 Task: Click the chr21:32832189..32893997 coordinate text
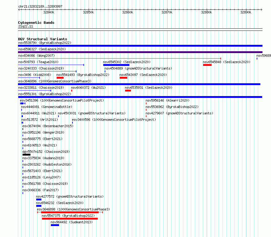40,6
